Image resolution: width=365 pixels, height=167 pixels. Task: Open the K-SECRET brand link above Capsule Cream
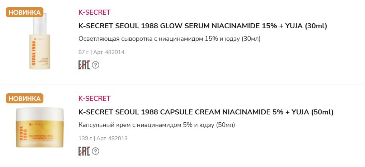(94, 99)
